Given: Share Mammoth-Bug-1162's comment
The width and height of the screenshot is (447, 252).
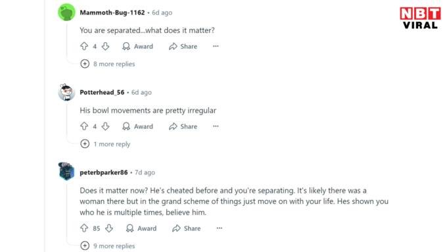Looking at the screenshot, I should (x=183, y=46).
